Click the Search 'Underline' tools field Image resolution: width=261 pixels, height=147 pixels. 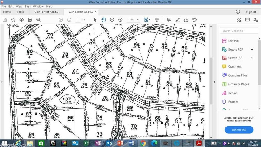pos(239,31)
